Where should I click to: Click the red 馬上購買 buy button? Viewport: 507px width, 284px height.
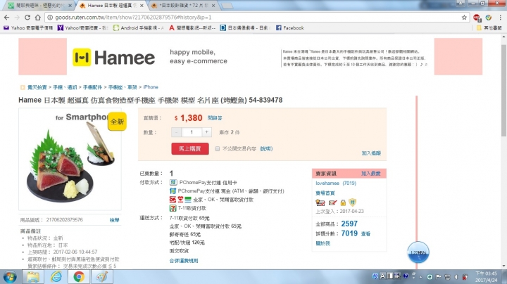pyautogui.click(x=190, y=149)
